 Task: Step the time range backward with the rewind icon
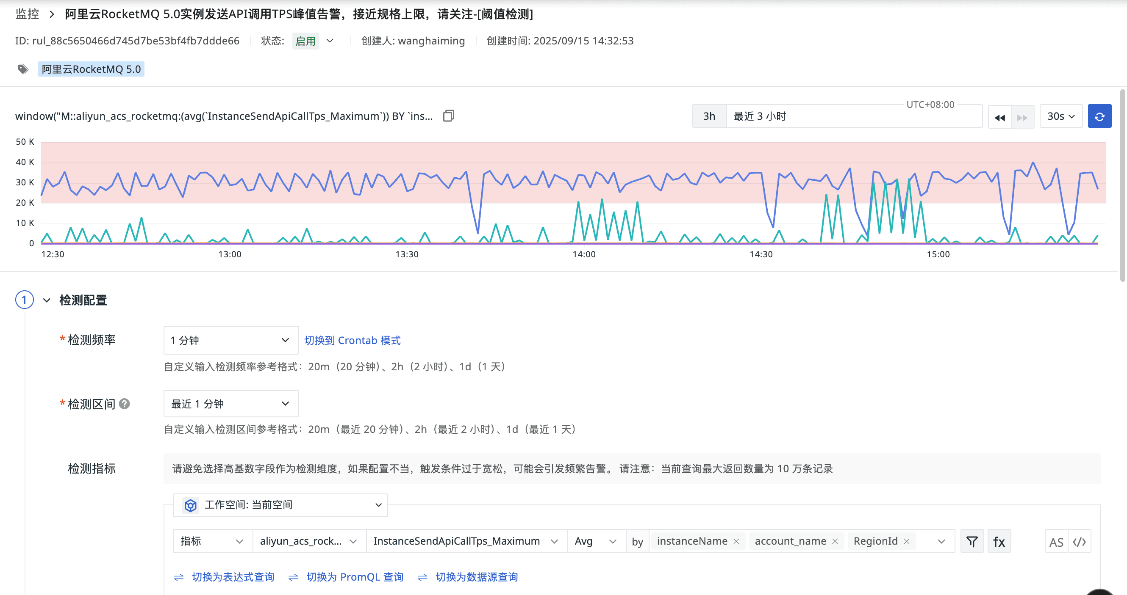(x=999, y=117)
